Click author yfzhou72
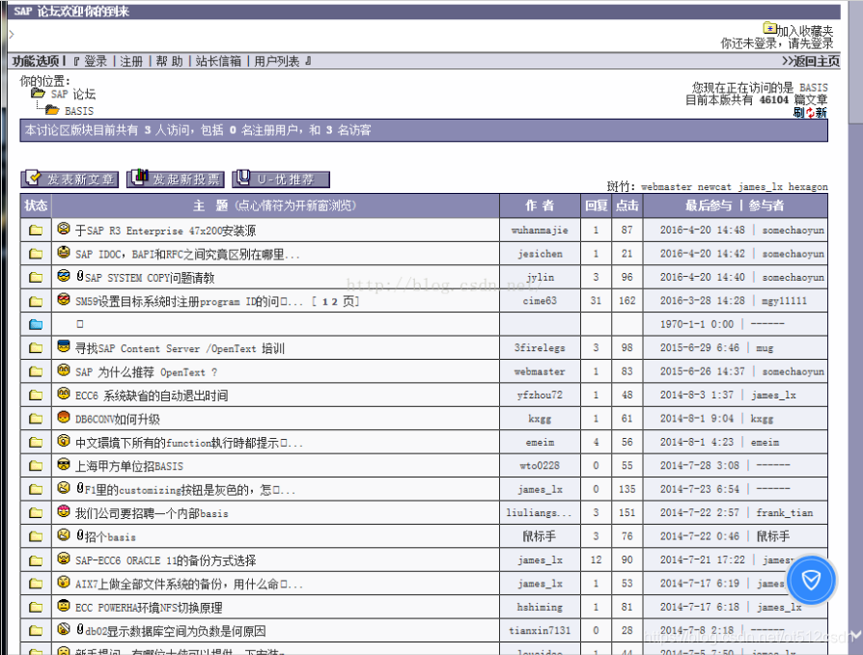Image resolution: width=863 pixels, height=655 pixels. pos(540,396)
